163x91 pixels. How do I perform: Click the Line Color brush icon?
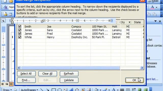click(105, 90)
